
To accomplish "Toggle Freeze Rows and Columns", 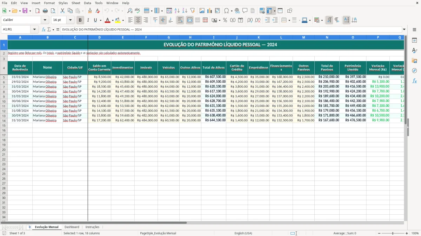I will pyautogui.click(x=269, y=11).
